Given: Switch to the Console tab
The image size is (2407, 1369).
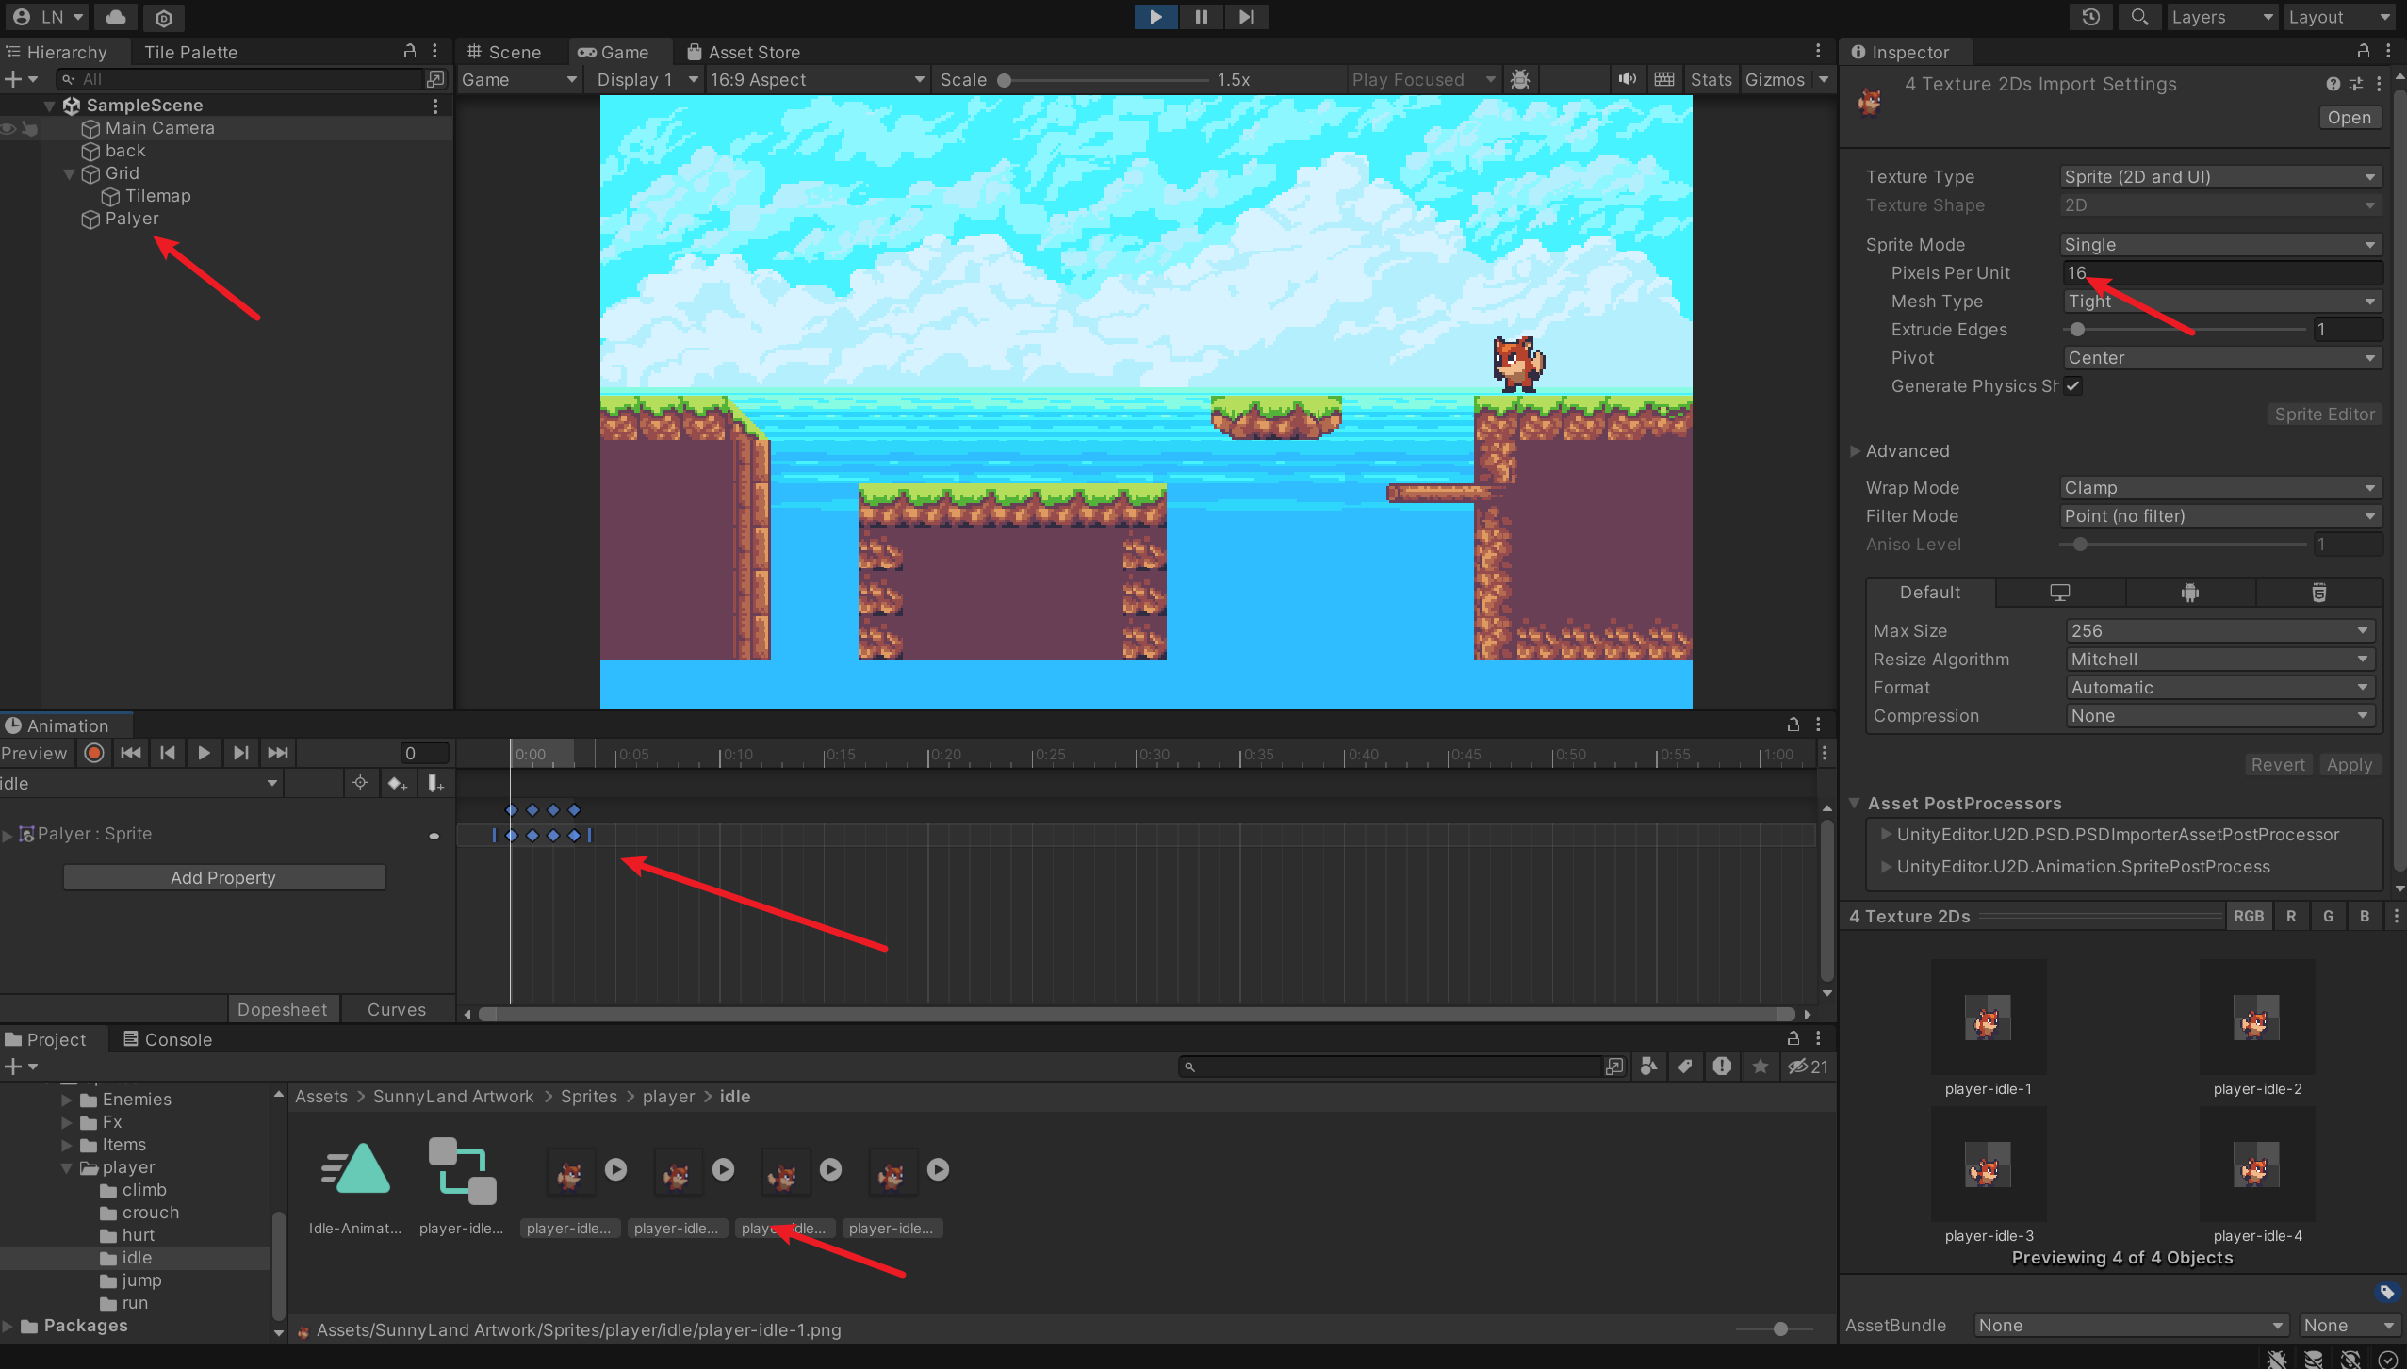Looking at the screenshot, I should (168, 1039).
